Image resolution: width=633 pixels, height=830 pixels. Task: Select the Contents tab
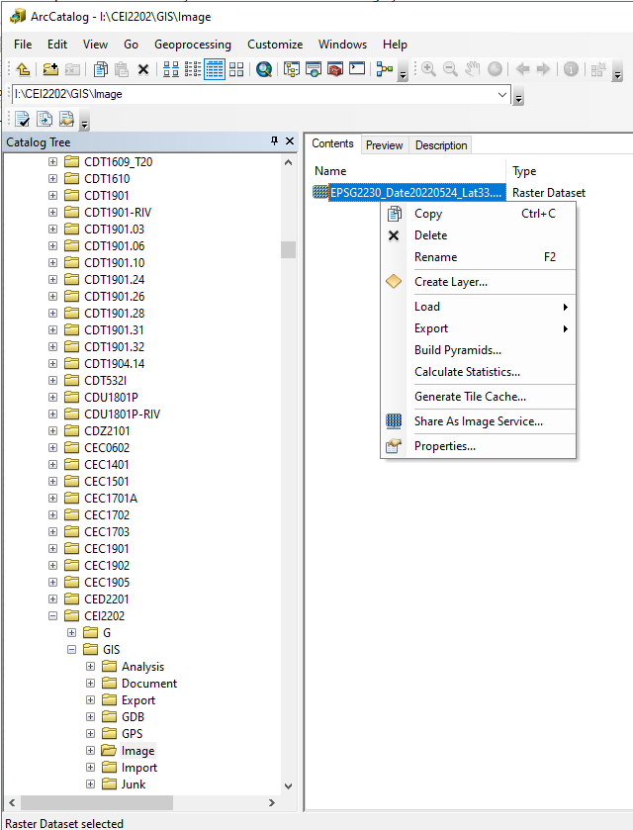tap(332, 144)
